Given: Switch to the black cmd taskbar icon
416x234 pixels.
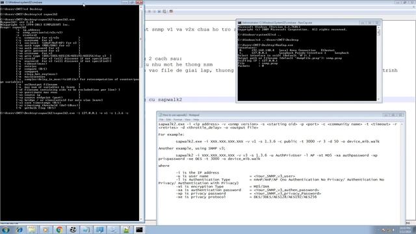Looking at the screenshot, I should 140,229.
